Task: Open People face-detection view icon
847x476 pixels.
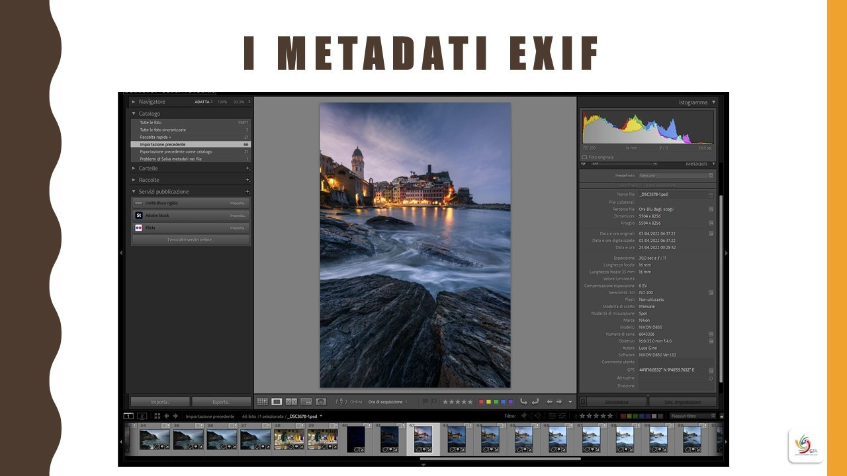Action: [320, 401]
